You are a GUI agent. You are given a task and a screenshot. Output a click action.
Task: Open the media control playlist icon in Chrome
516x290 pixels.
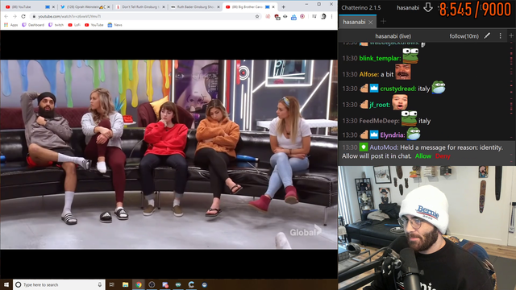pyautogui.click(x=314, y=16)
